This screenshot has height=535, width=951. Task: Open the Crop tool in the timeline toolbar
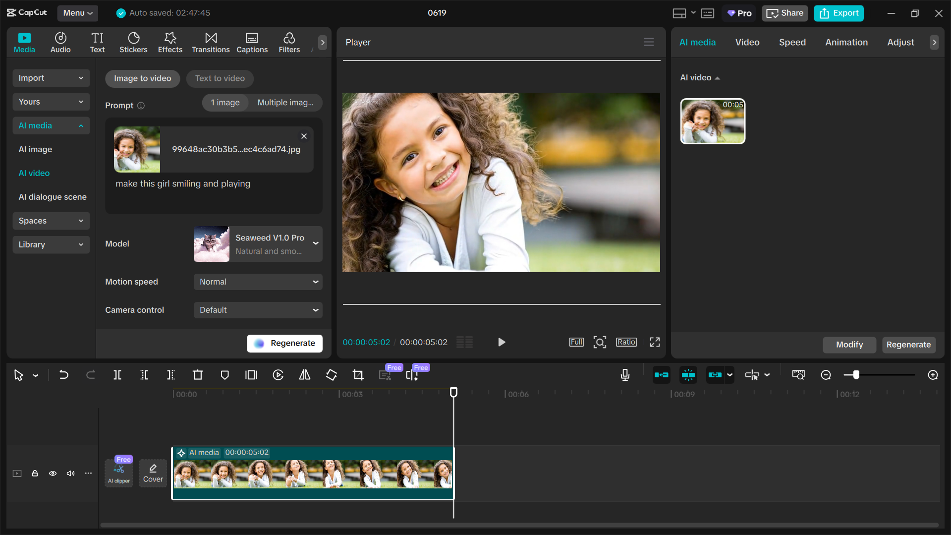click(x=358, y=375)
